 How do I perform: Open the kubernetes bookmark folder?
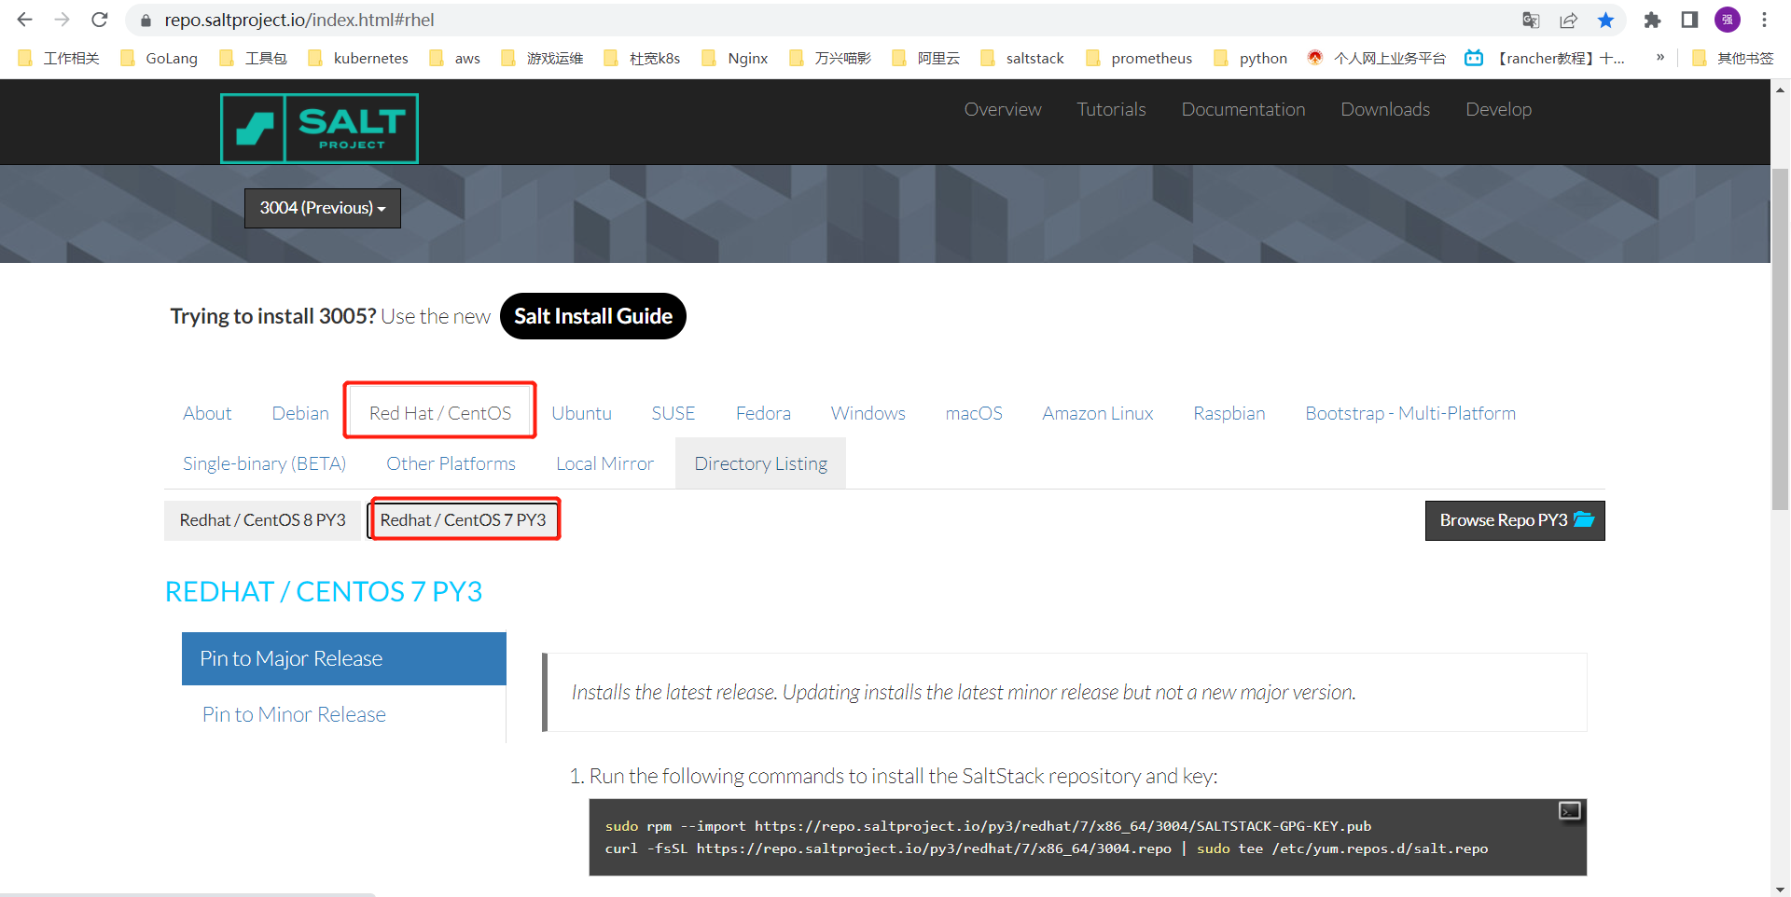pyautogui.click(x=358, y=58)
